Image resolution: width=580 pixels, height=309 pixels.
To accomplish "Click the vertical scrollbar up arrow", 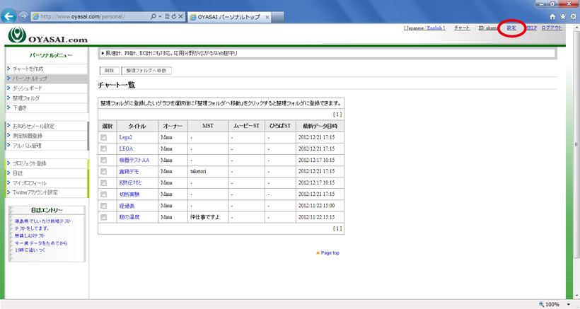I will coord(576,27).
